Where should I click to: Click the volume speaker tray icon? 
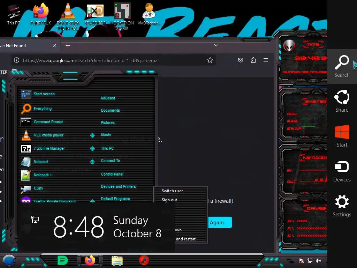click(318, 260)
